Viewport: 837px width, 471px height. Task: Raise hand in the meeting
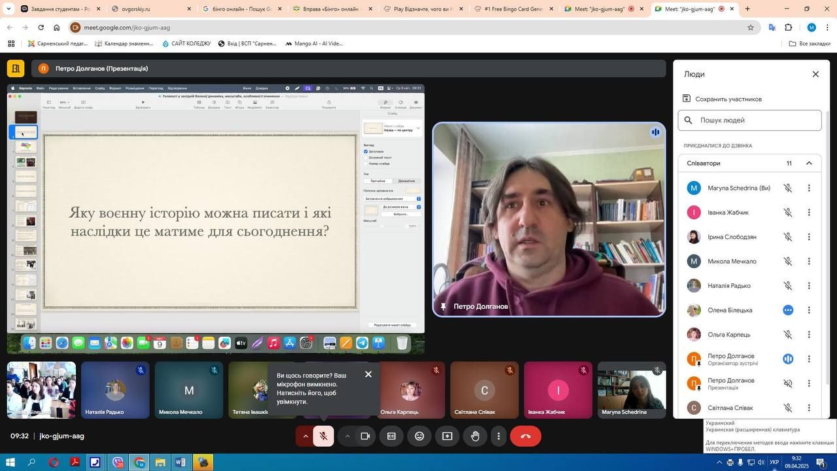point(475,436)
